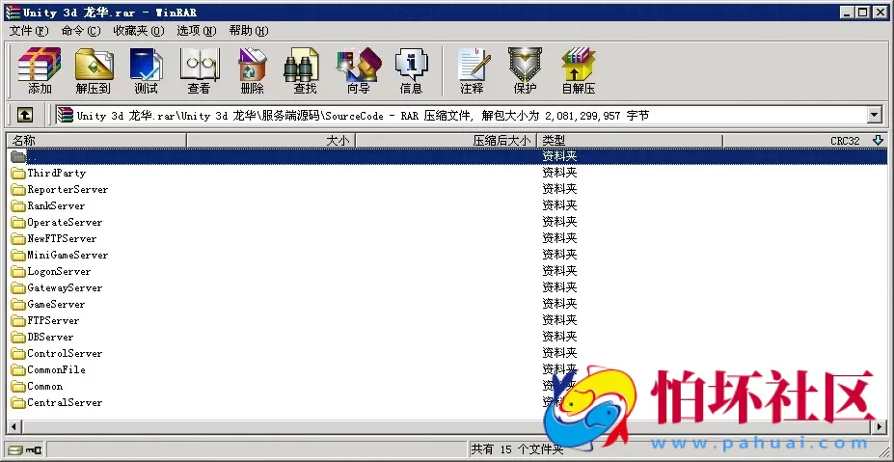Open the 收藏夹(O) menu
The width and height of the screenshot is (894, 462).
click(x=139, y=31)
